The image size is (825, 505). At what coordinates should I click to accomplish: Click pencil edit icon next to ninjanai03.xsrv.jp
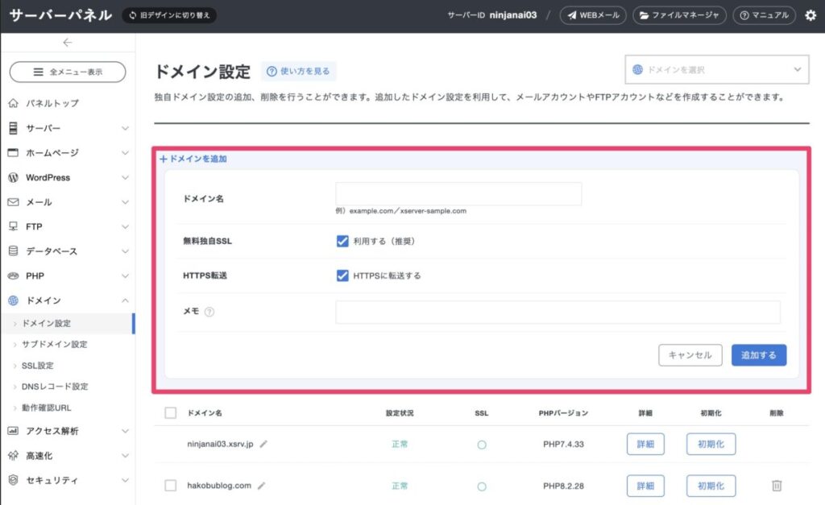click(263, 445)
